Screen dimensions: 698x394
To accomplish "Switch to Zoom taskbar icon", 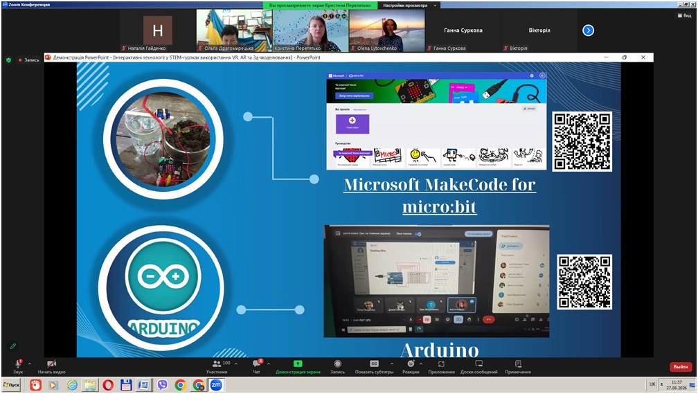I will pos(216,384).
